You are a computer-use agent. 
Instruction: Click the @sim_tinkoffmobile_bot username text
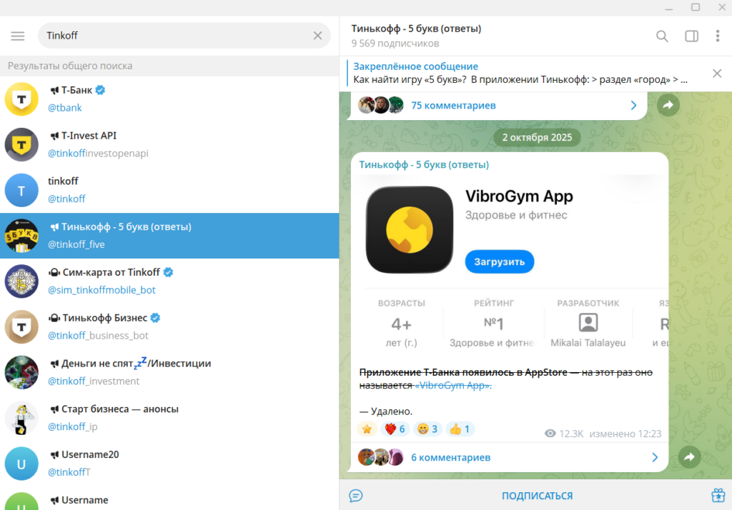102,290
